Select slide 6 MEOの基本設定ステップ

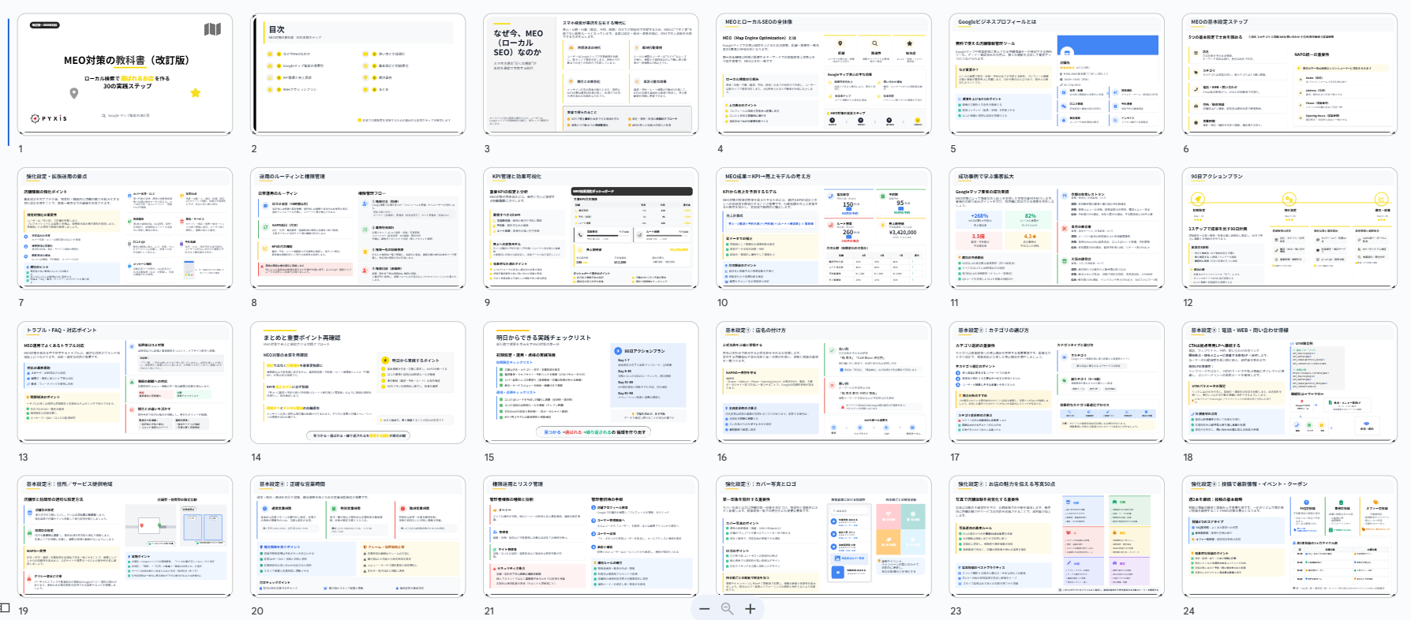(1289, 74)
